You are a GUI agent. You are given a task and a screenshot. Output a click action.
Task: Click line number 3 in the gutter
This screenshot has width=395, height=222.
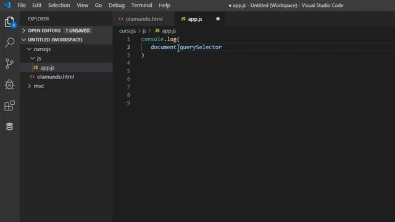point(128,55)
